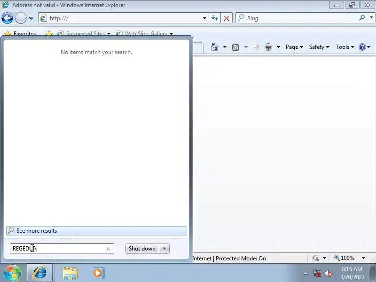376x282 pixels.
Task: Expand the Home button dropdown arrow
Action: 225,47
